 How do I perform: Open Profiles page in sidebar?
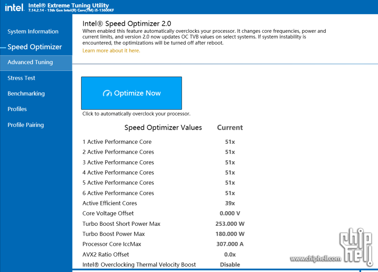pyautogui.click(x=17, y=109)
